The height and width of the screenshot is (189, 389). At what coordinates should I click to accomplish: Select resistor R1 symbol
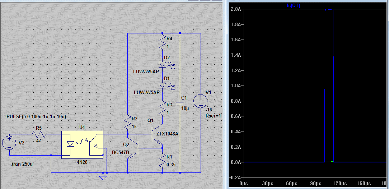coord(162,160)
